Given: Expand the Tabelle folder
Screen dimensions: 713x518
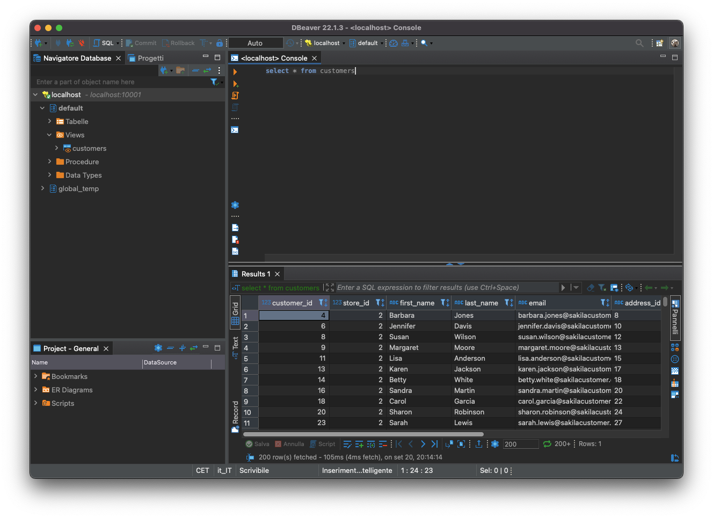Looking at the screenshot, I should tap(49, 121).
